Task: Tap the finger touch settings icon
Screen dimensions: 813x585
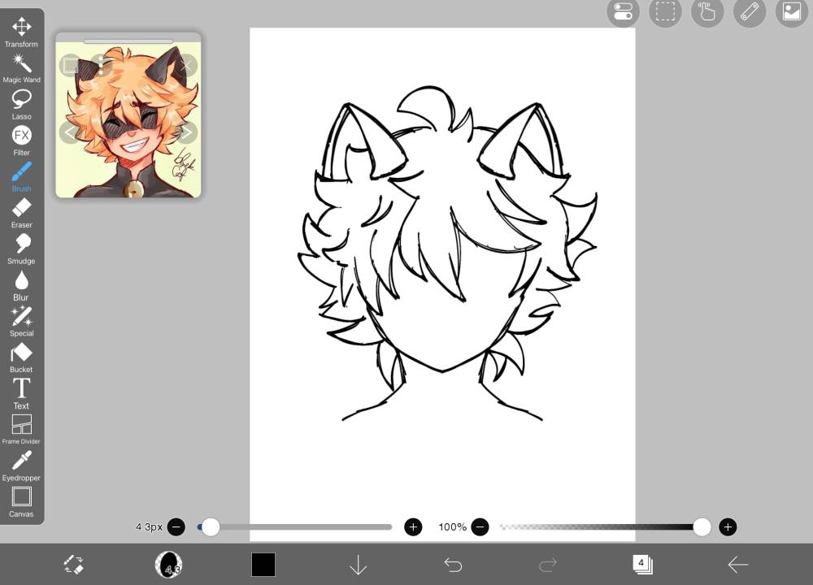Action: [x=707, y=11]
